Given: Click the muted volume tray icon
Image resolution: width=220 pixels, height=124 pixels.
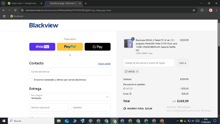Looking at the screenshot, I should click(193, 121).
